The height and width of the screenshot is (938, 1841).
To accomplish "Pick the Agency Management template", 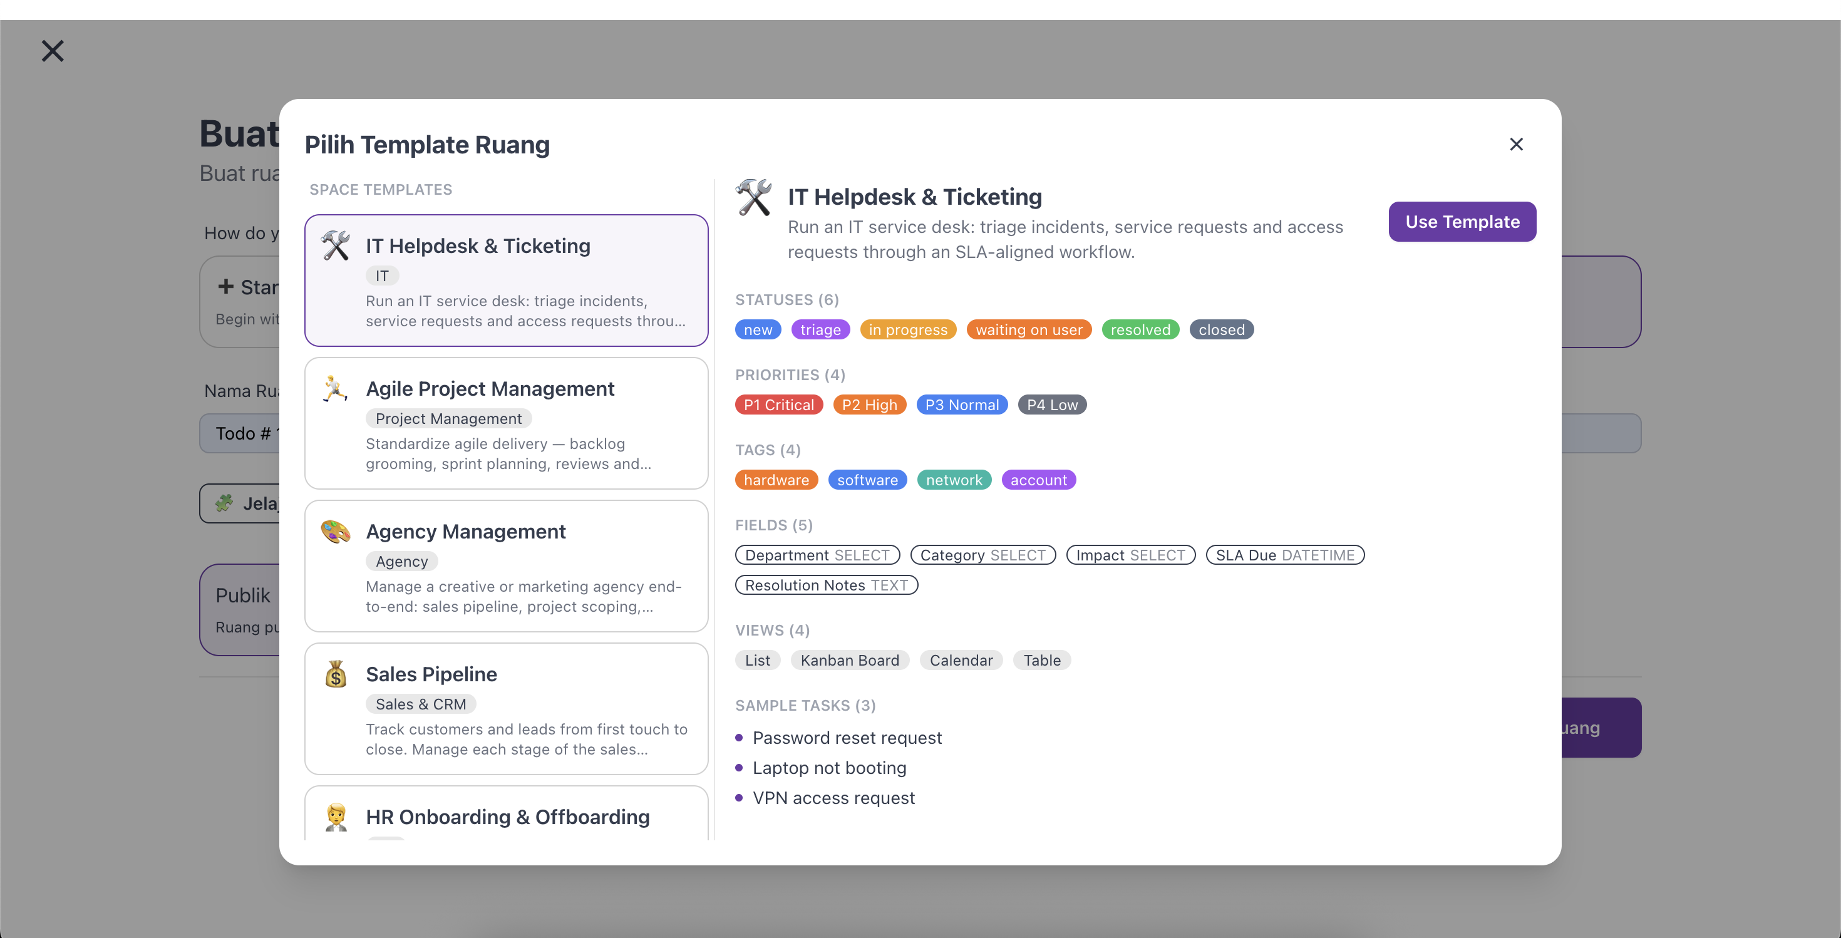I will pos(506,566).
